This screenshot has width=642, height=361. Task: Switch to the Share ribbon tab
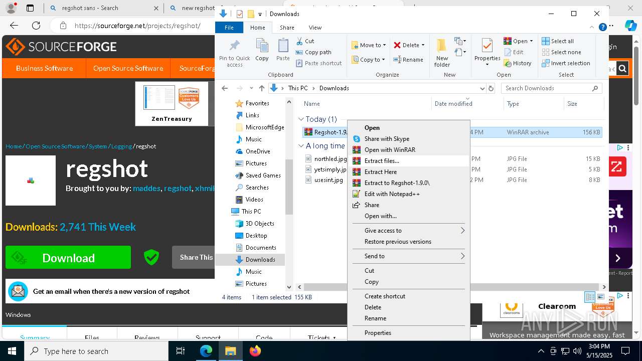pyautogui.click(x=287, y=28)
